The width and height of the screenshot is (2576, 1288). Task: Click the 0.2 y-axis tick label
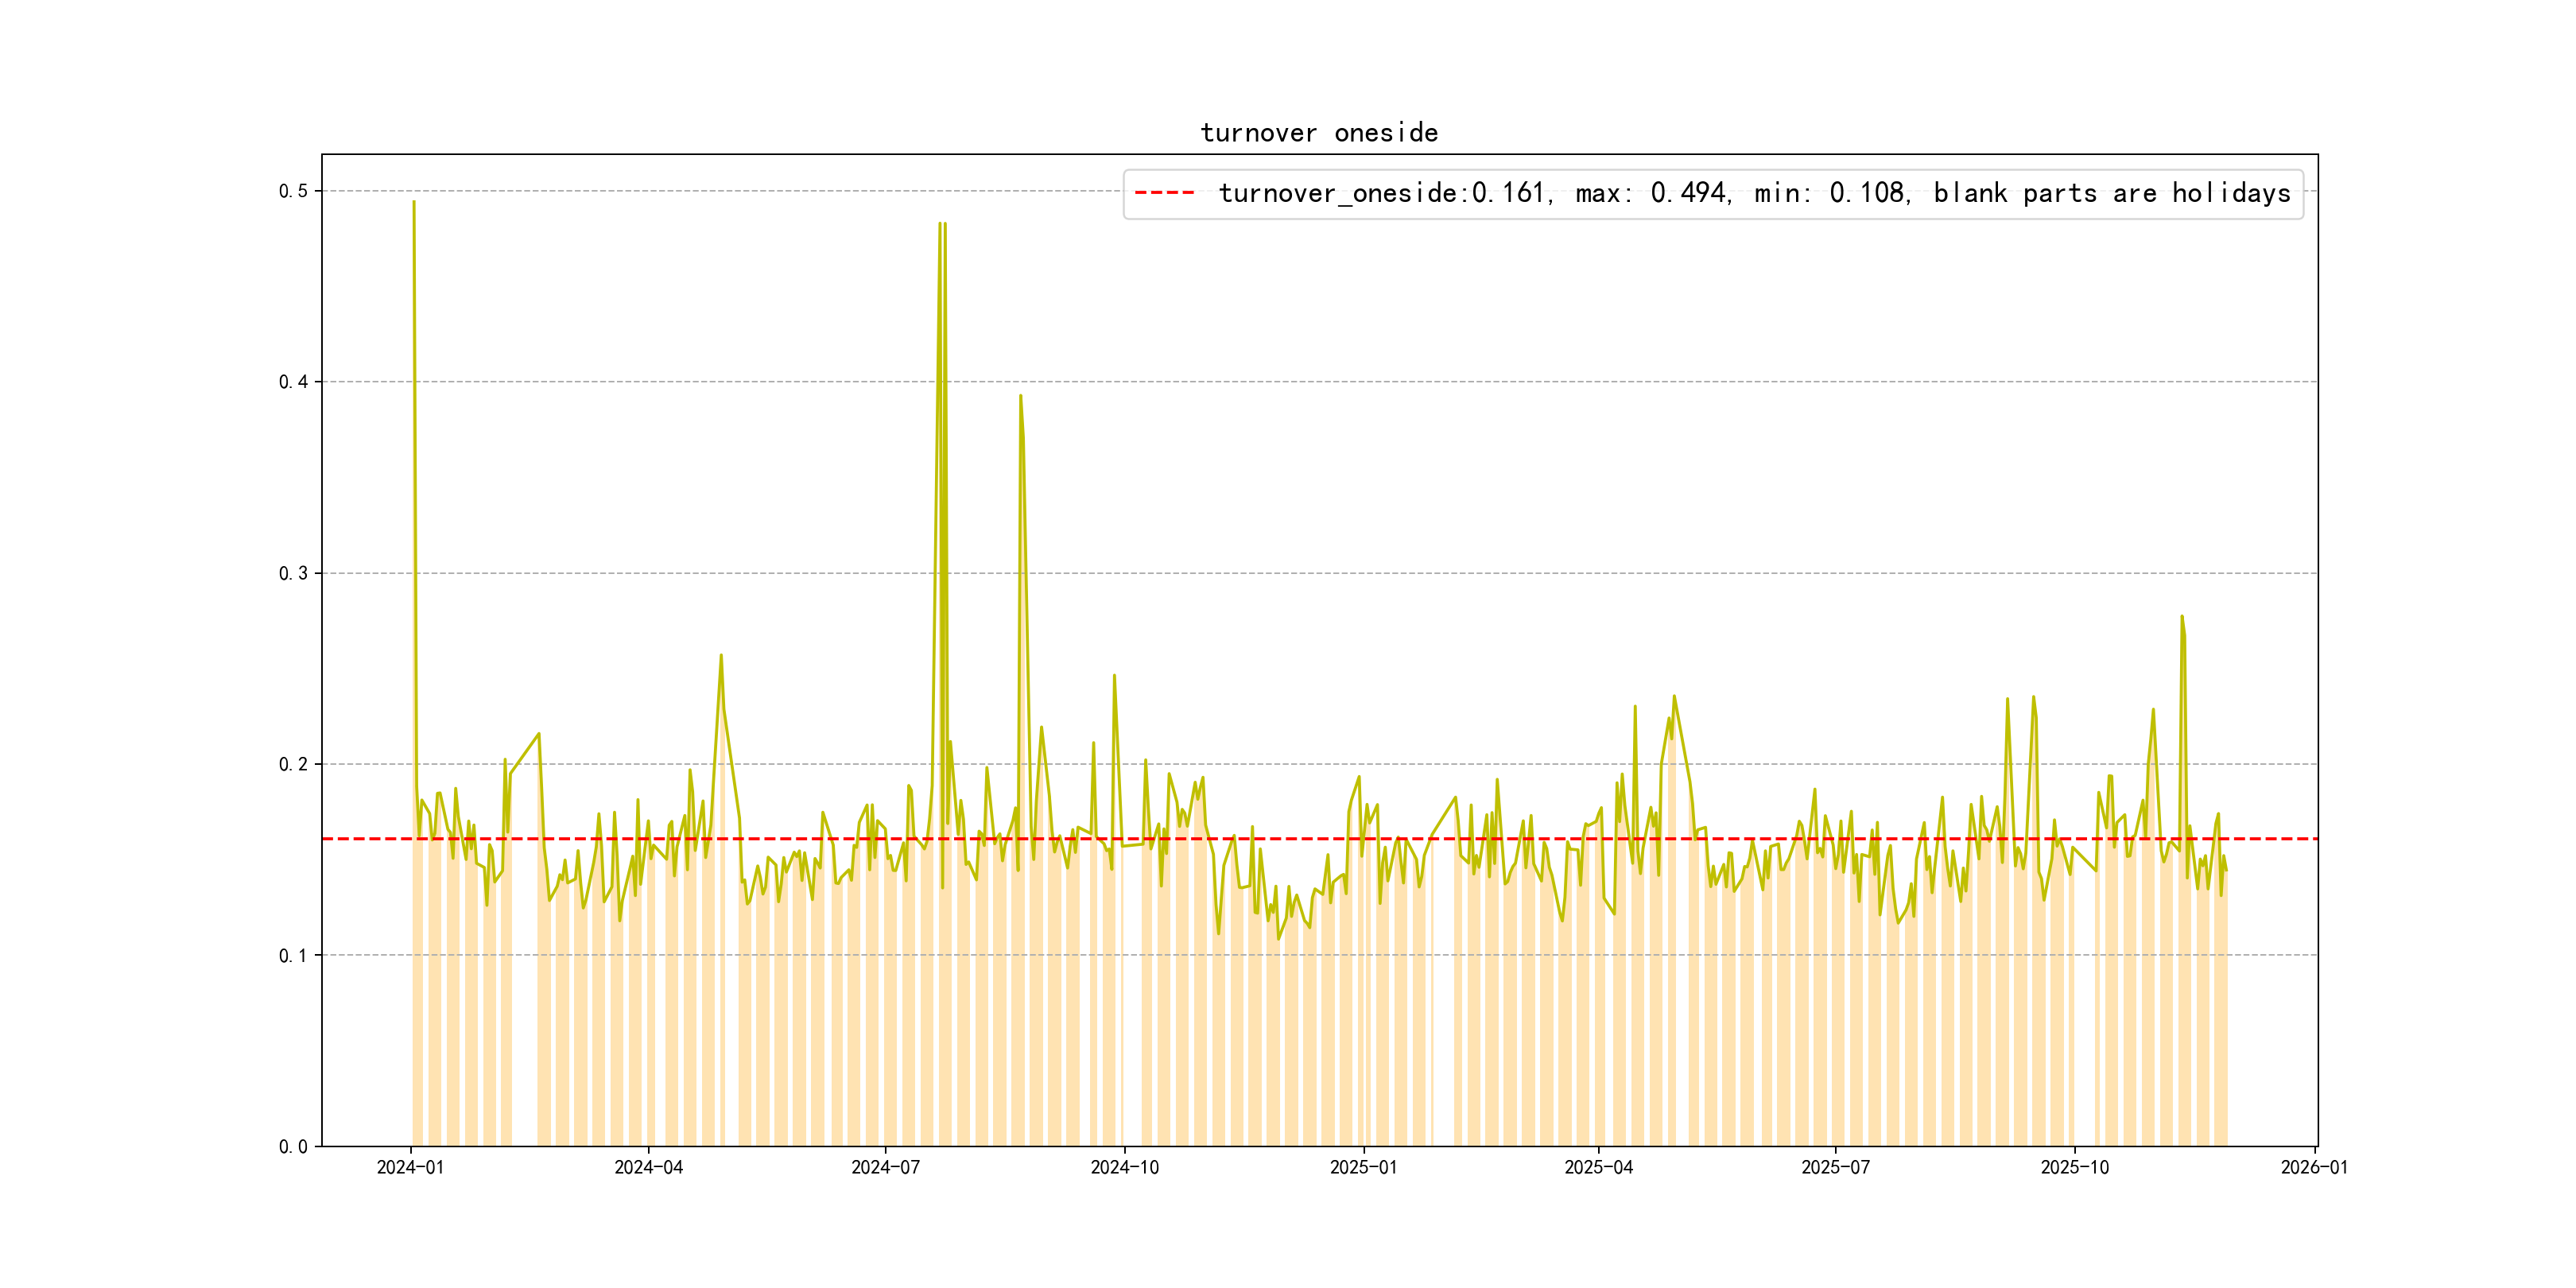292,764
